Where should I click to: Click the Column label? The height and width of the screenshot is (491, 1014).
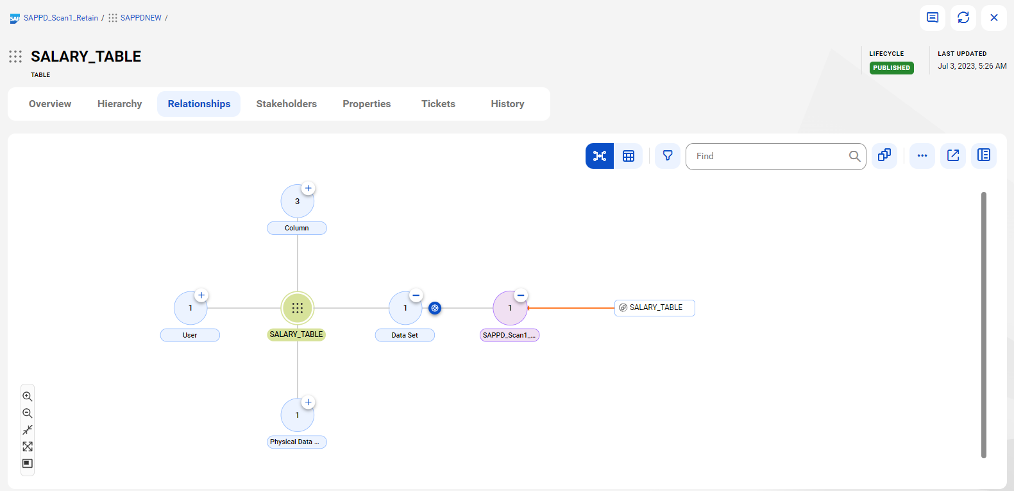tap(297, 228)
